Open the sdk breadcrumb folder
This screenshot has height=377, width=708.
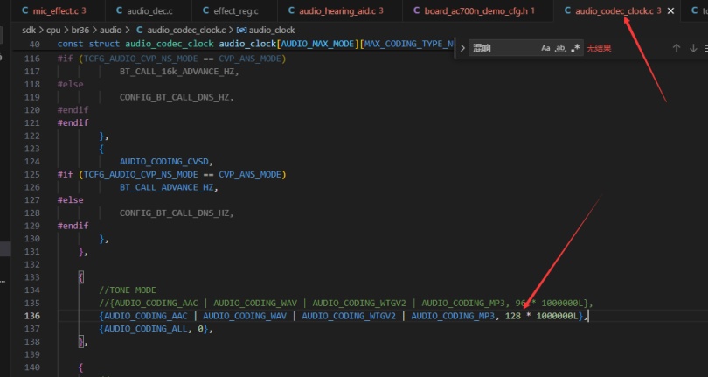(x=29, y=31)
